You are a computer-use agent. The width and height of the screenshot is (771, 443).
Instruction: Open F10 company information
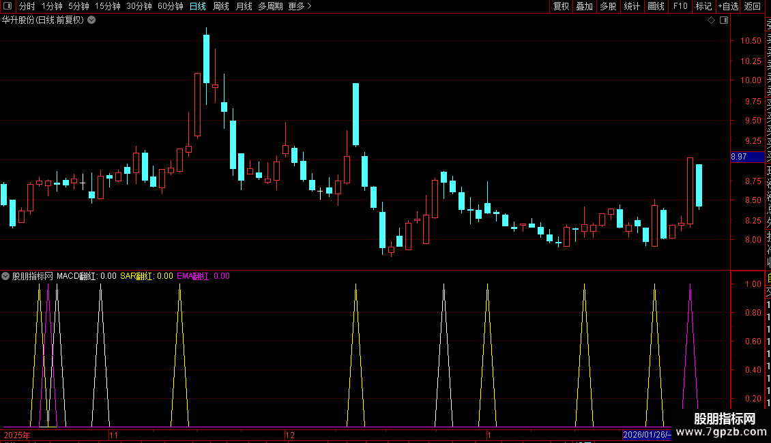click(680, 6)
